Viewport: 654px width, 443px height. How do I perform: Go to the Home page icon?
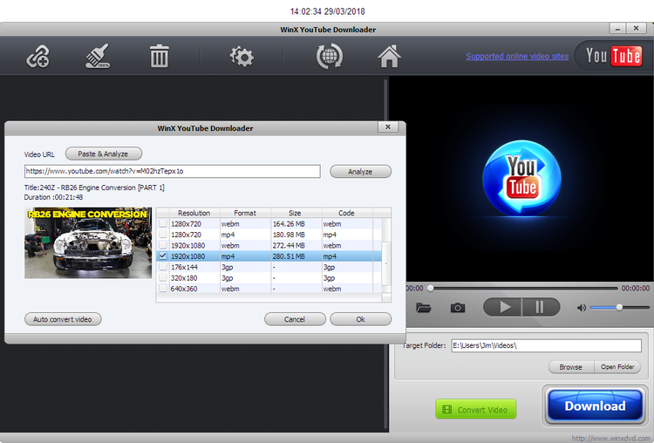tap(389, 57)
